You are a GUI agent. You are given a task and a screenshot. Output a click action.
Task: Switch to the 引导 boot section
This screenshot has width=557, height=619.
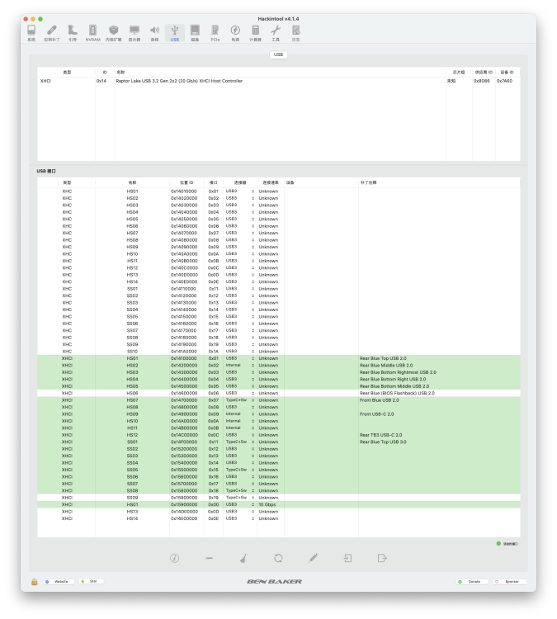click(73, 33)
